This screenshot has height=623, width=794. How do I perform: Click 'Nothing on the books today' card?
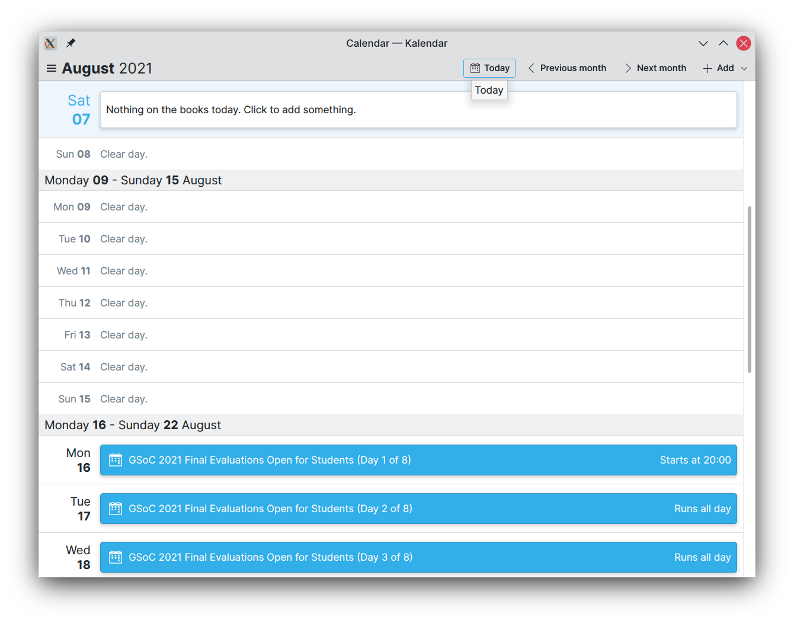[x=418, y=110]
